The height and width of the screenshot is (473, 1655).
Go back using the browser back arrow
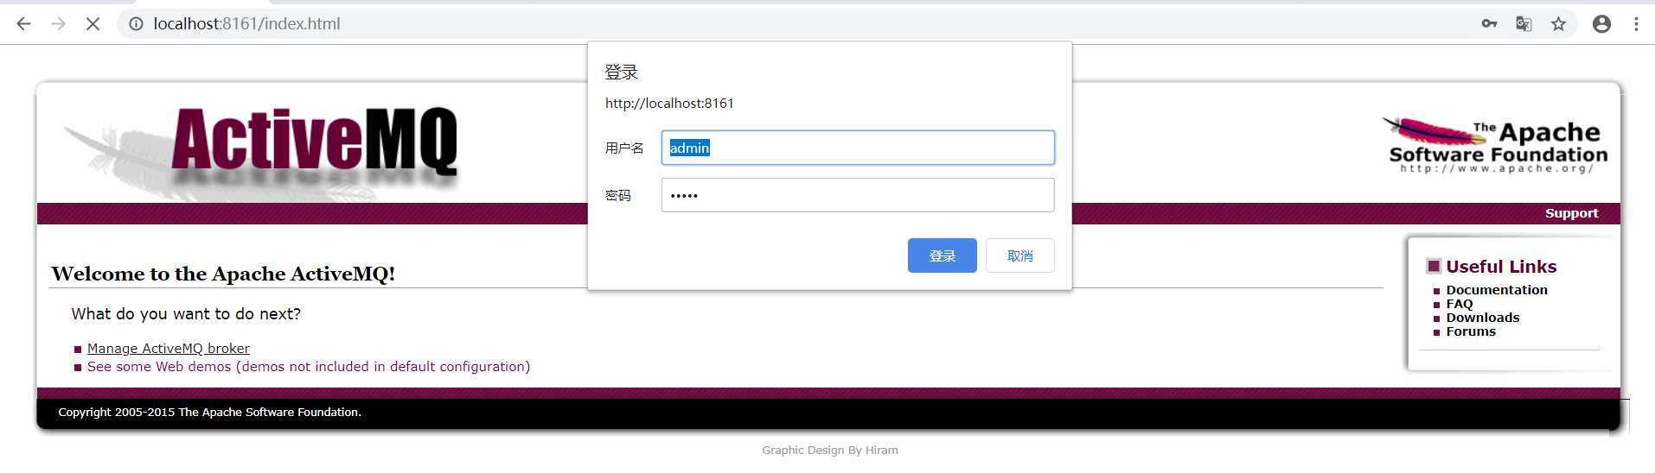(23, 24)
